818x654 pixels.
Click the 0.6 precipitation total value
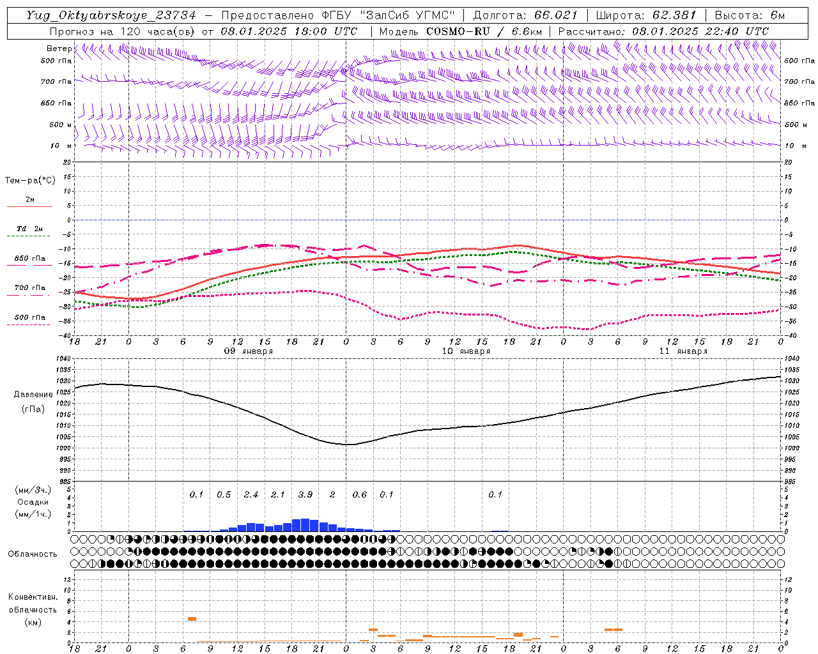(x=360, y=494)
